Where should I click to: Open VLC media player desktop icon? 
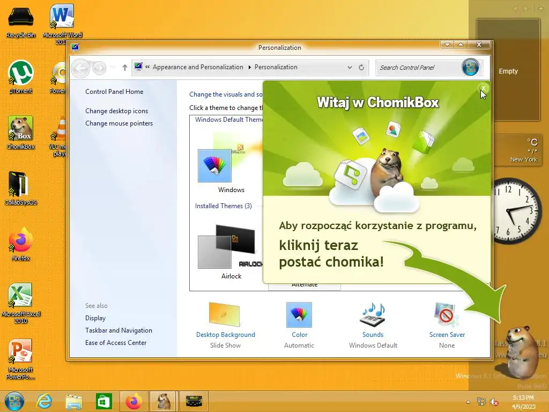pyautogui.click(x=58, y=137)
